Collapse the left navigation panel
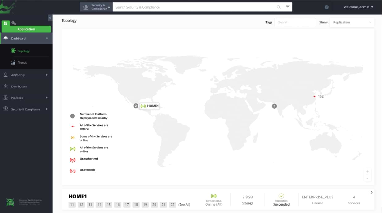 tap(50, 18)
